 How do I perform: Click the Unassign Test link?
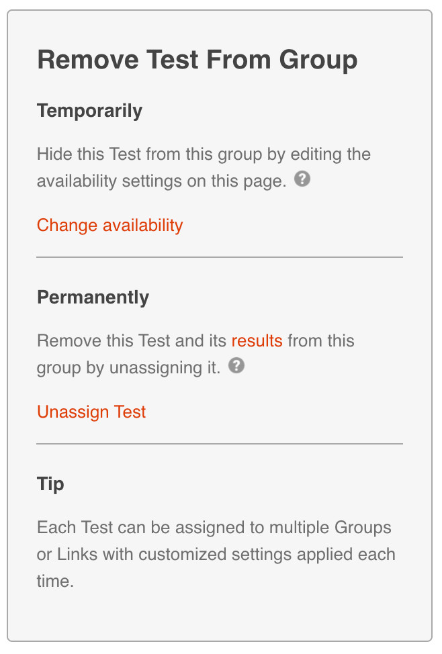pos(91,412)
